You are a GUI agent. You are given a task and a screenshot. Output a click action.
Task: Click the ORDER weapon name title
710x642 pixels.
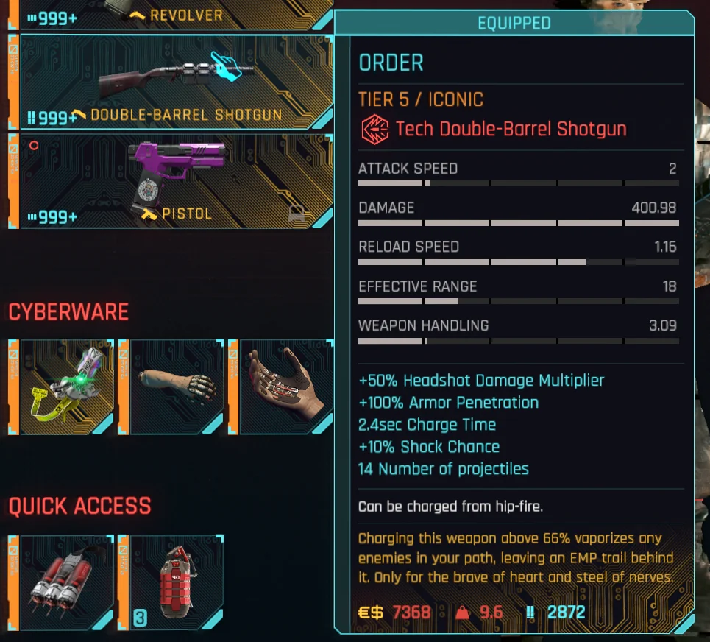[391, 63]
